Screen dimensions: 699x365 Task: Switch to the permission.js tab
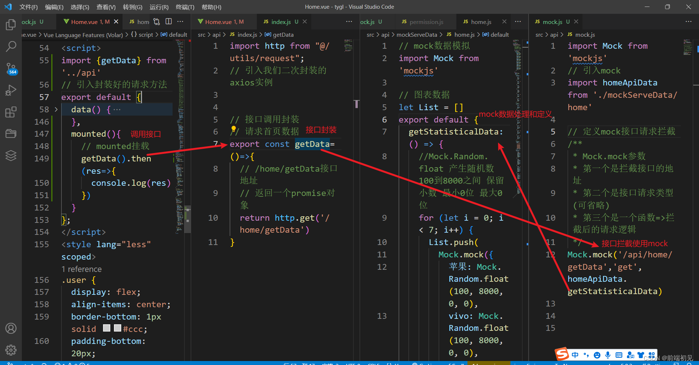426,22
